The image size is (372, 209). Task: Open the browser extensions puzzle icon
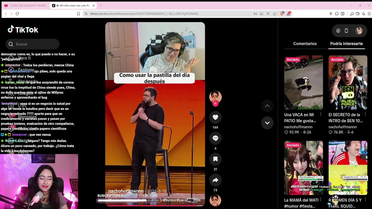[x=337, y=14]
